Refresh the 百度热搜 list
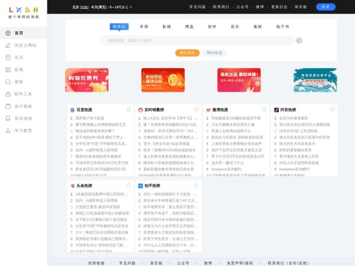The image size is (355, 266). click(128, 109)
